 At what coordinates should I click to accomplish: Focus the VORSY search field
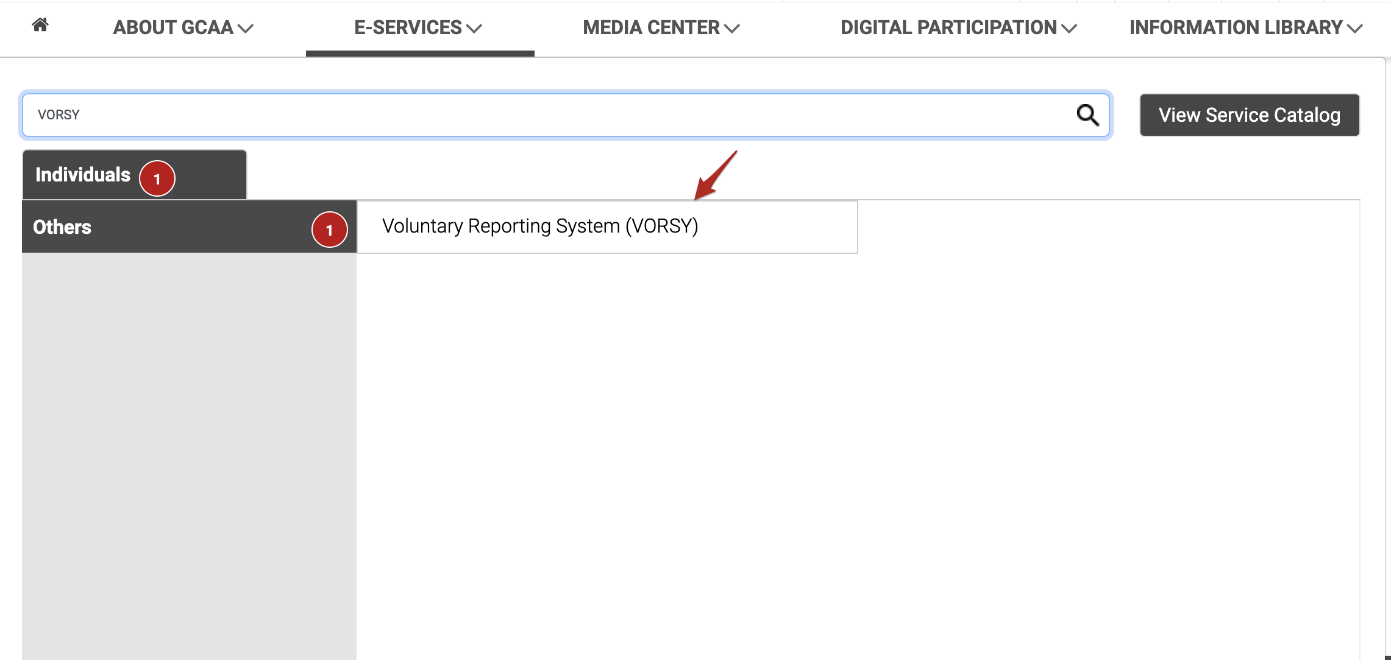click(x=566, y=115)
